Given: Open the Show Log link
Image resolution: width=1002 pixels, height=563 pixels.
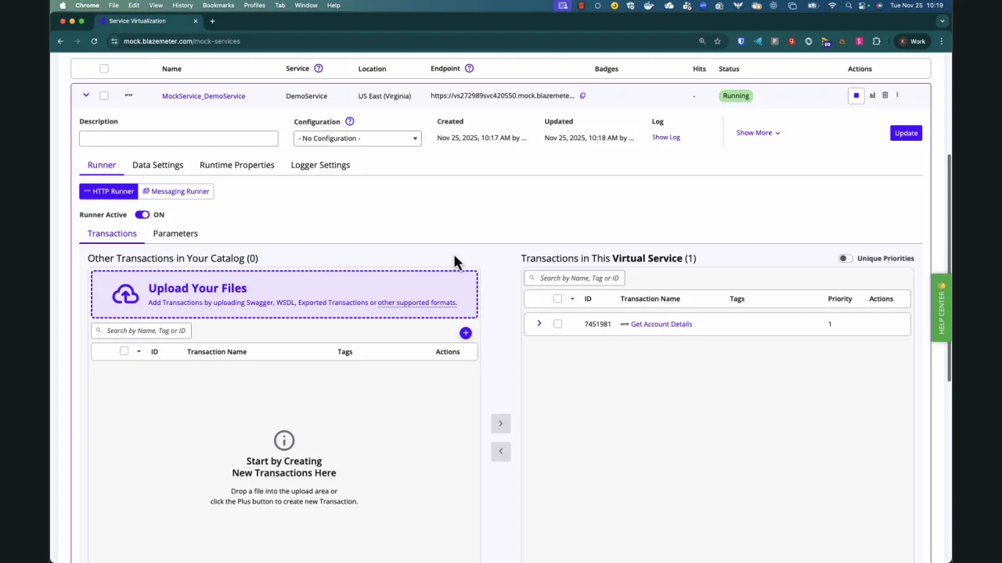Looking at the screenshot, I should 665,138.
